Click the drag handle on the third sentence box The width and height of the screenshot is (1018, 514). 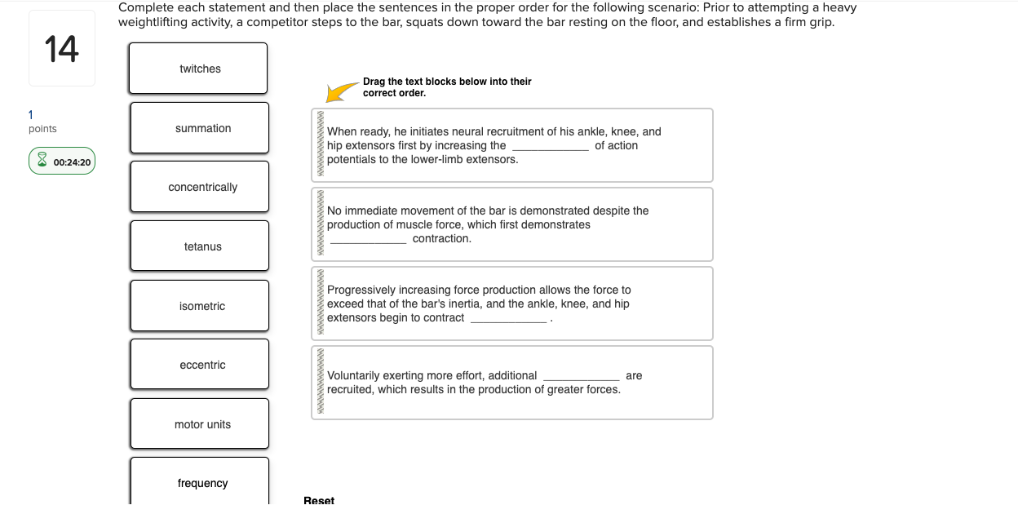point(320,303)
